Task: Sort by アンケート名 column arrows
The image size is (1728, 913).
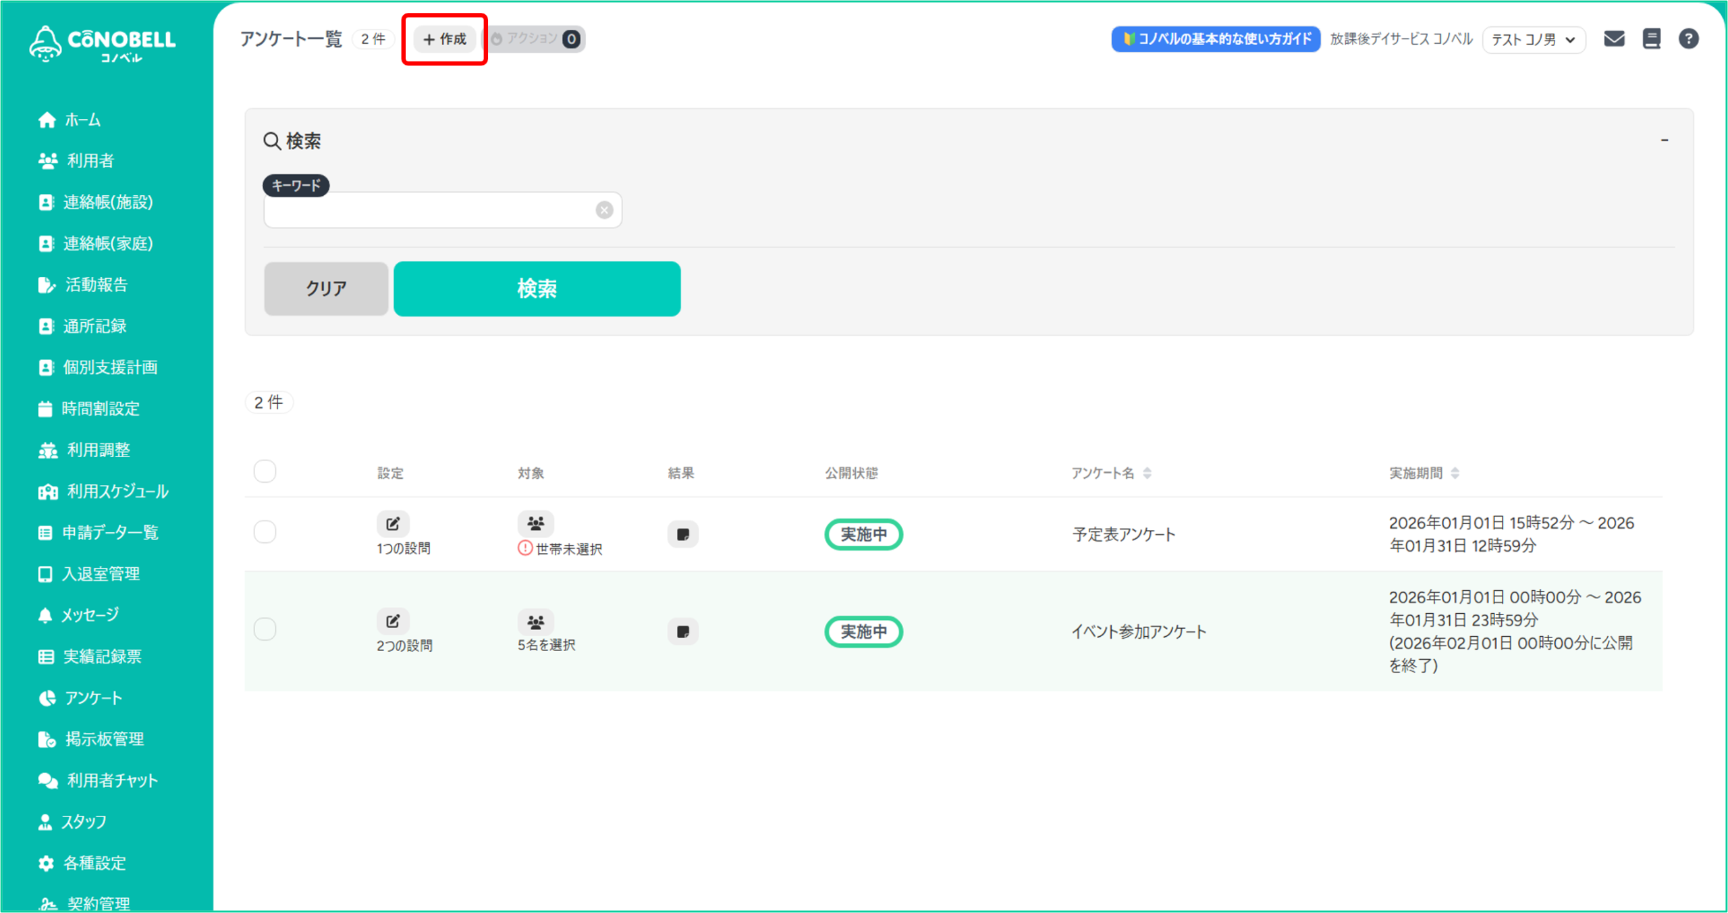Action: coord(1147,473)
